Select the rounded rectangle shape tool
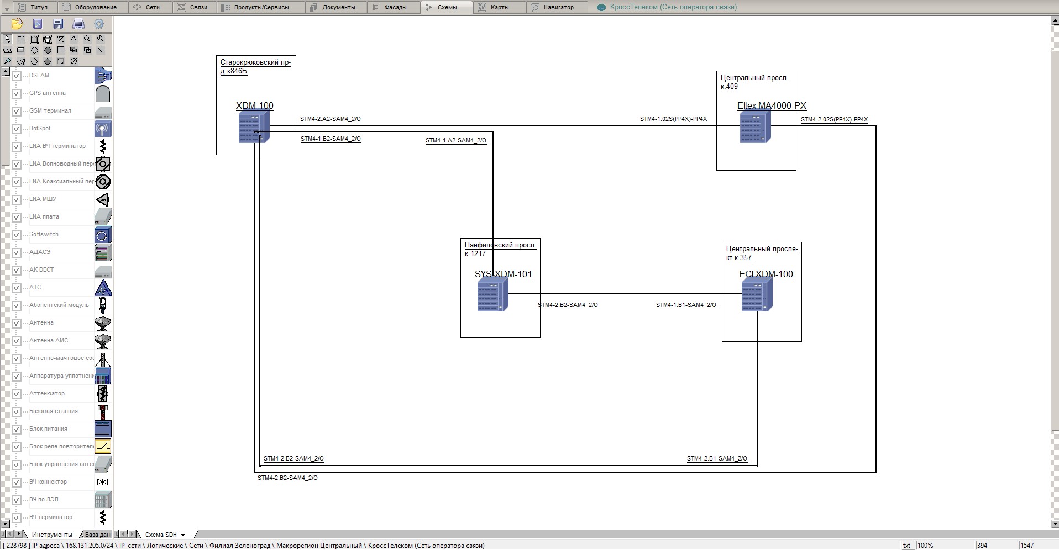Viewport: 1059px width, 550px height. pos(21,50)
